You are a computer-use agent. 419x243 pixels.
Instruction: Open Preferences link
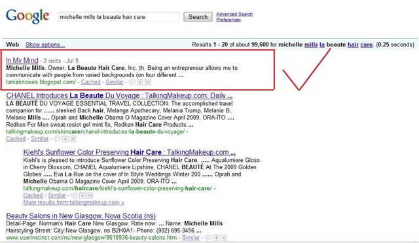[x=228, y=20]
